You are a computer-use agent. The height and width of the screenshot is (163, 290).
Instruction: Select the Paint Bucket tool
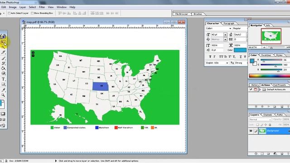click(3, 68)
